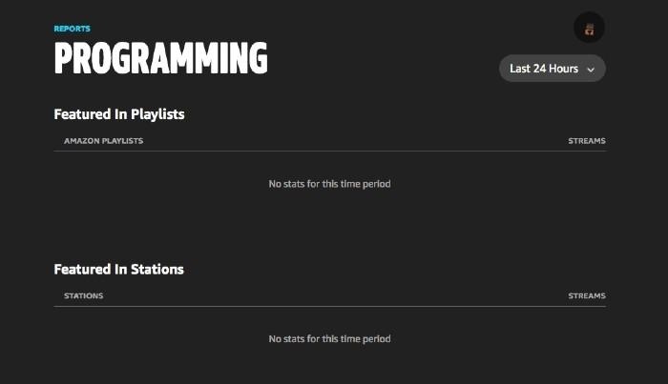Select the Featured In Playlists heading
Image resolution: width=668 pixels, height=384 pixels.
119,114
